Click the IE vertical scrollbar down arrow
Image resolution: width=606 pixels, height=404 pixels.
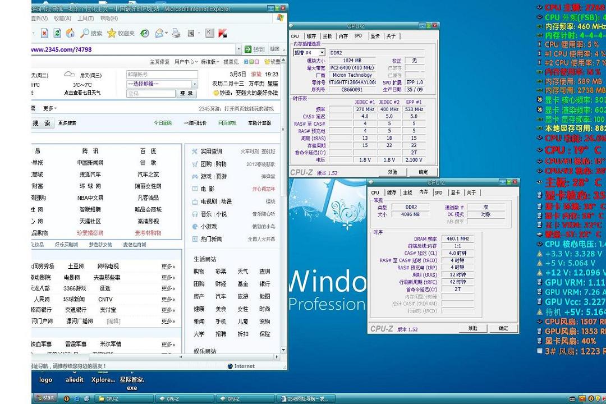pos(284,350)
